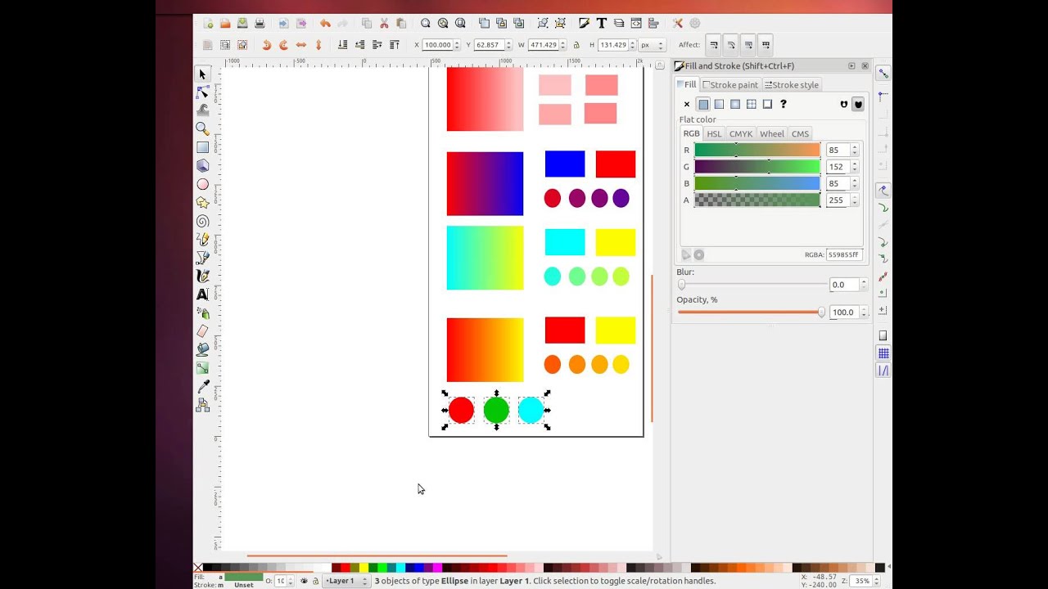Switch to the CMYK color tab
This screenshot has height=589, width=1048.
pos(740,134)
